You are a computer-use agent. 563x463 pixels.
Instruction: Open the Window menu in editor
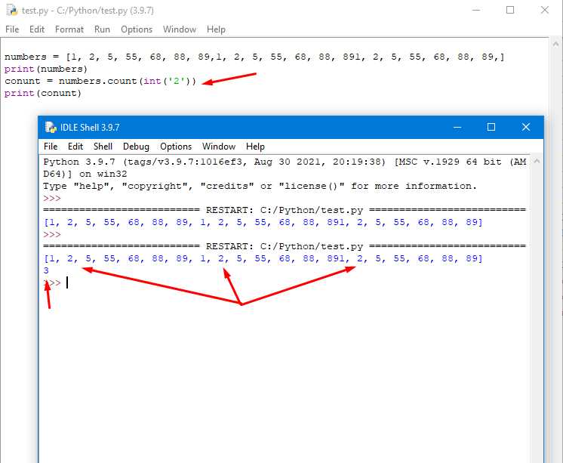[x=179, y=29]
